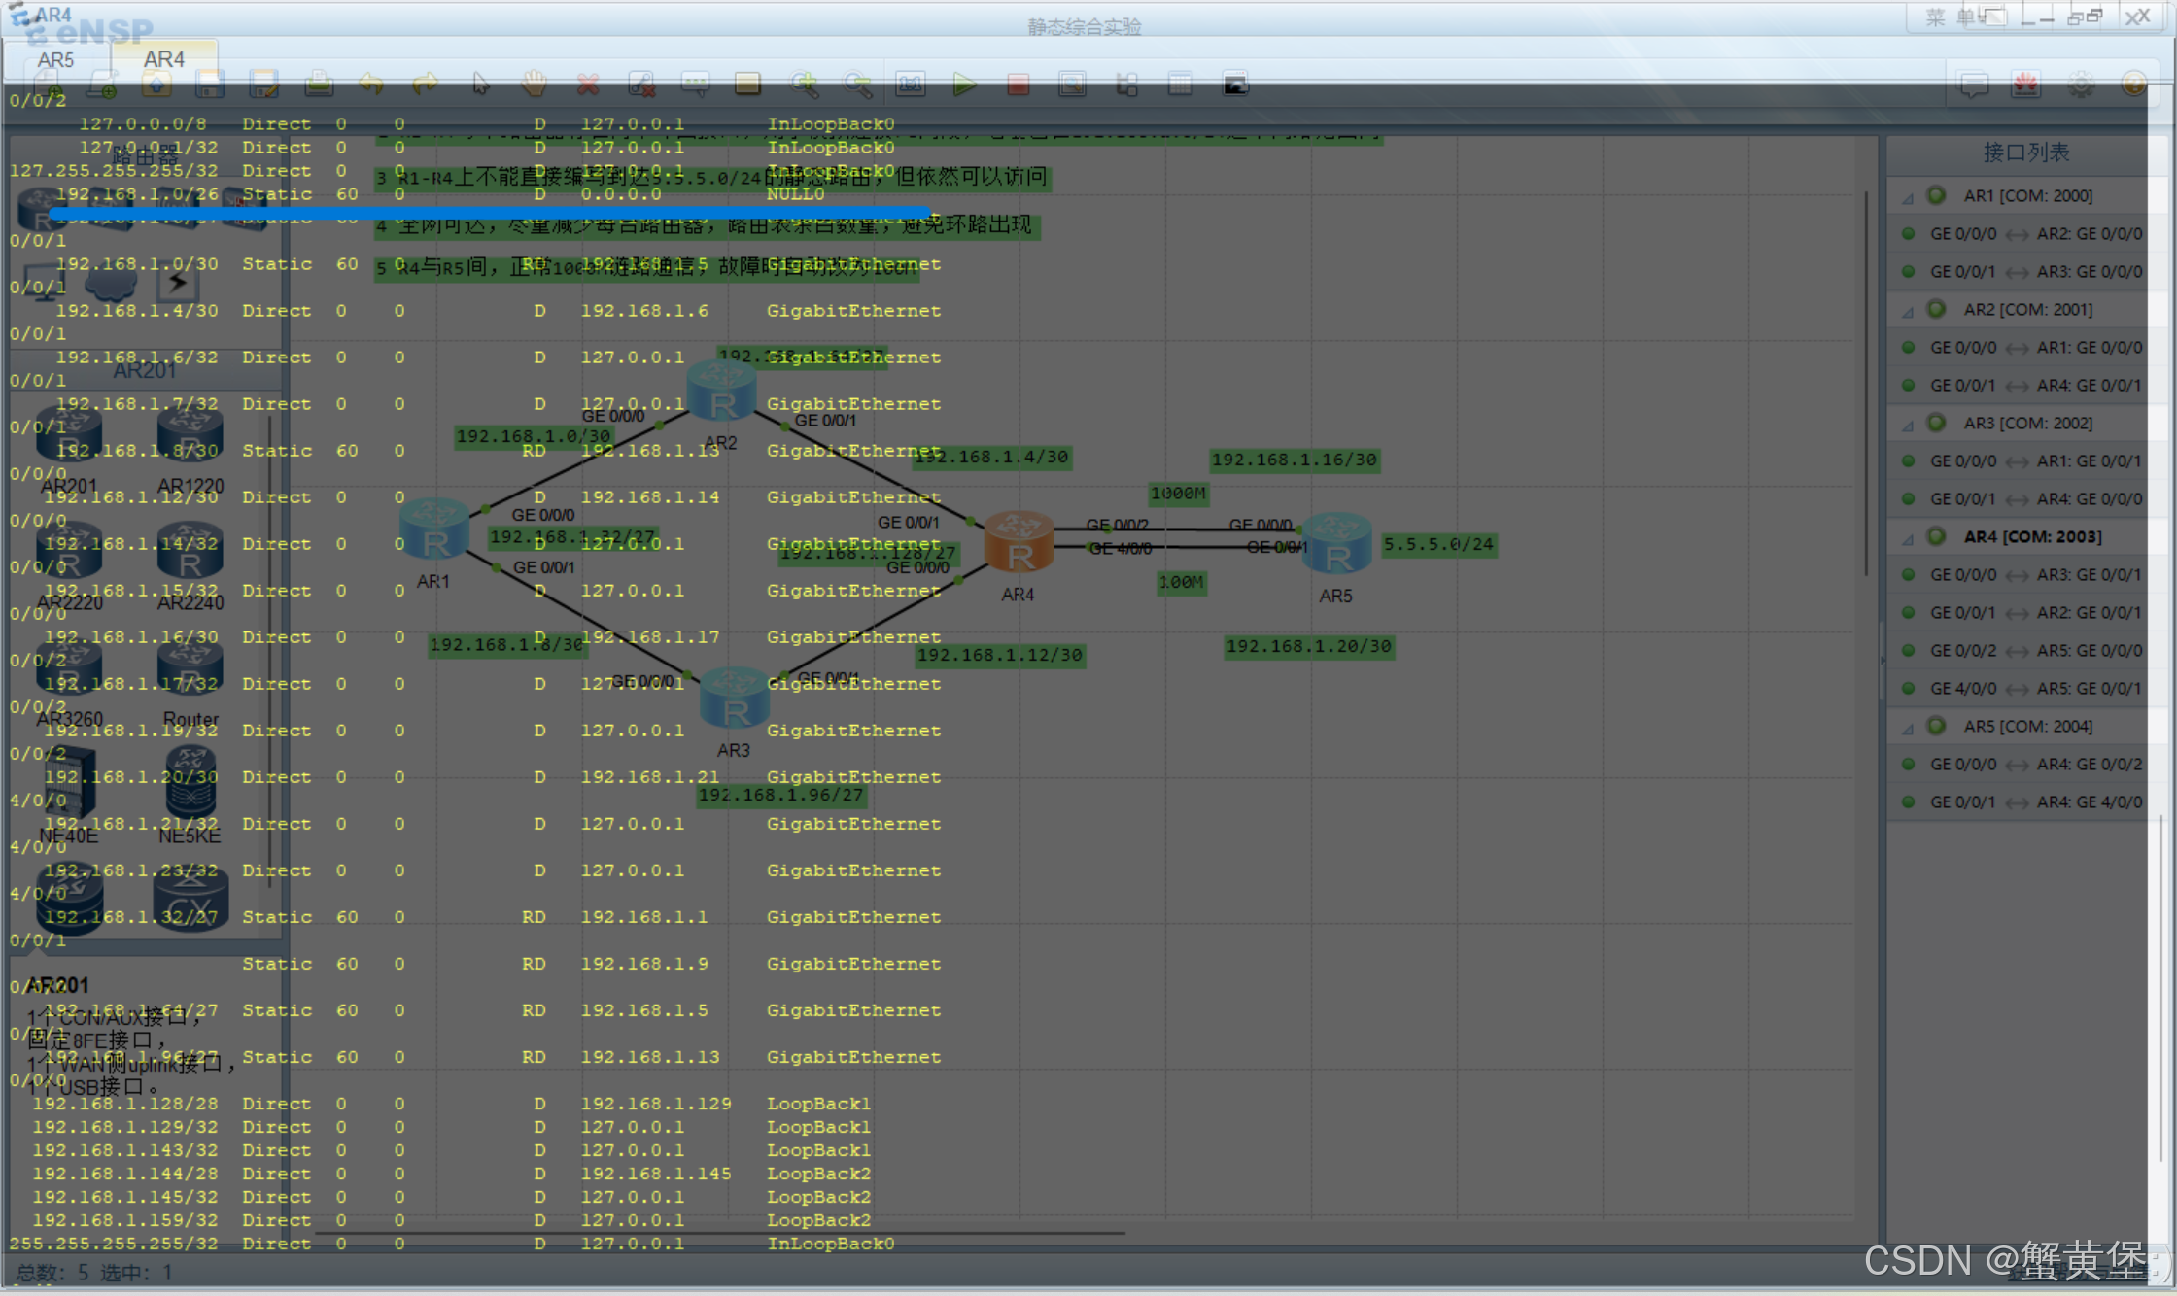Click the red X delete icon
This screenshot has height=1296, width=2177.
pos(587,85)
